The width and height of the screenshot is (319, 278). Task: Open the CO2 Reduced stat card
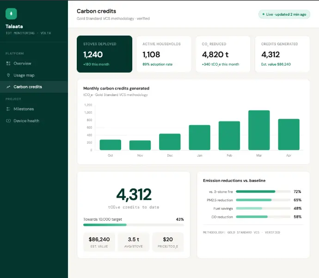click(223, 54)
